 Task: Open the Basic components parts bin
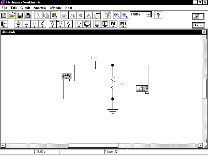click(26, 24)
